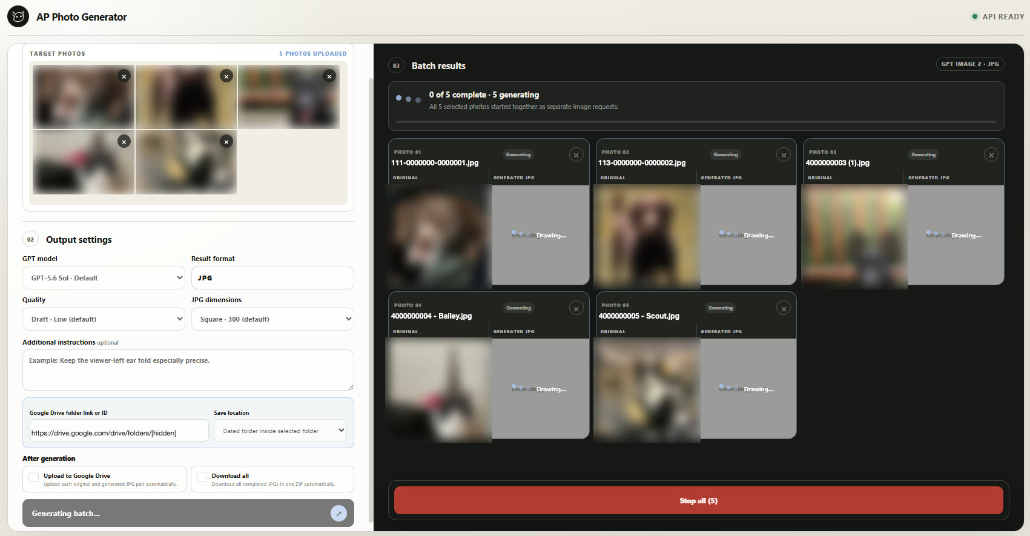Expand the JPG dimensions dropdown
The width and height of the screenshot is (1030, 536).
tap(272, 319)
